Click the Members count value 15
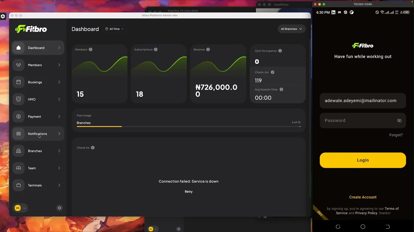The image size is (414, 232). pos(80,94)
